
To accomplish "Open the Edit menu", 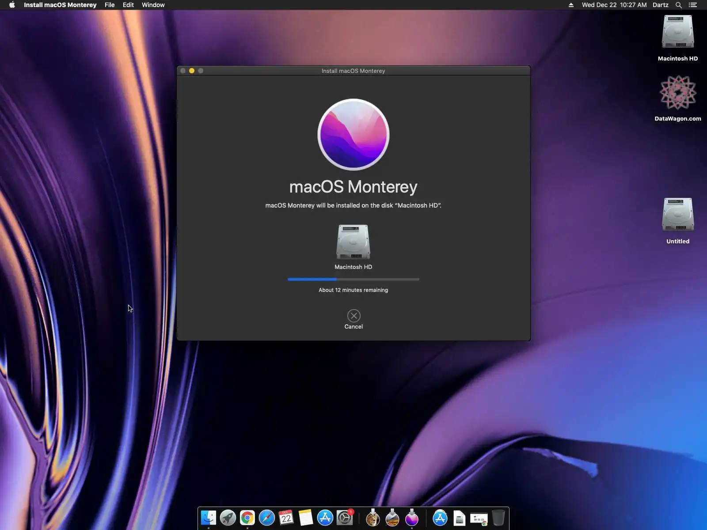I will coord(128,5).
